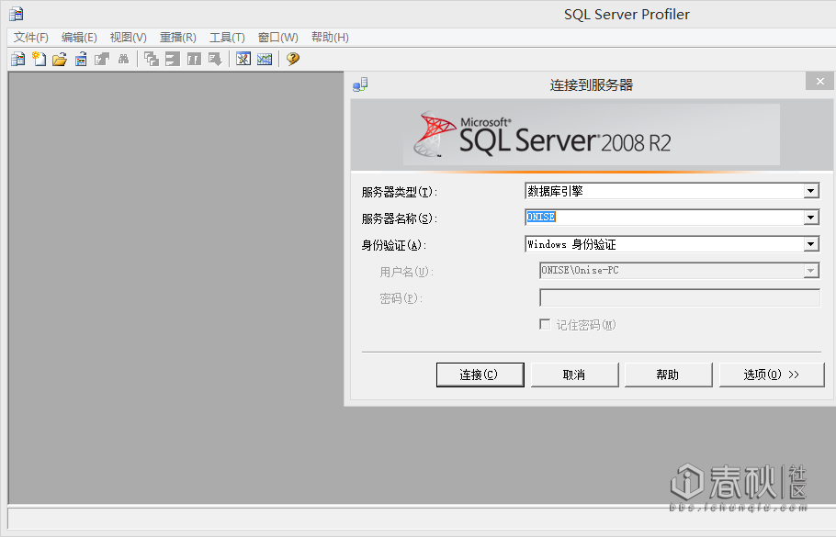The width and height of the screenshot is (836, 537).
Task: Click the Connect to Server dialog icon
Action: click(x=360, y=84)
